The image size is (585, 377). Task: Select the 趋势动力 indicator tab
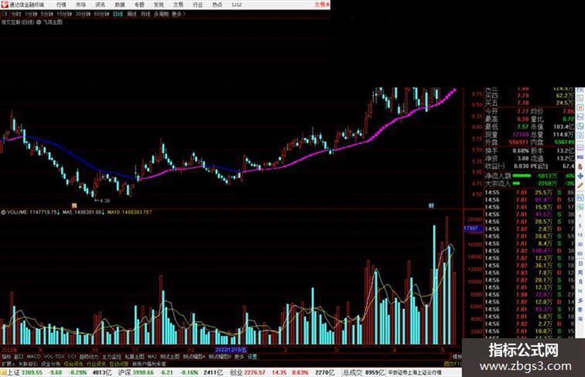click(89, 357)
